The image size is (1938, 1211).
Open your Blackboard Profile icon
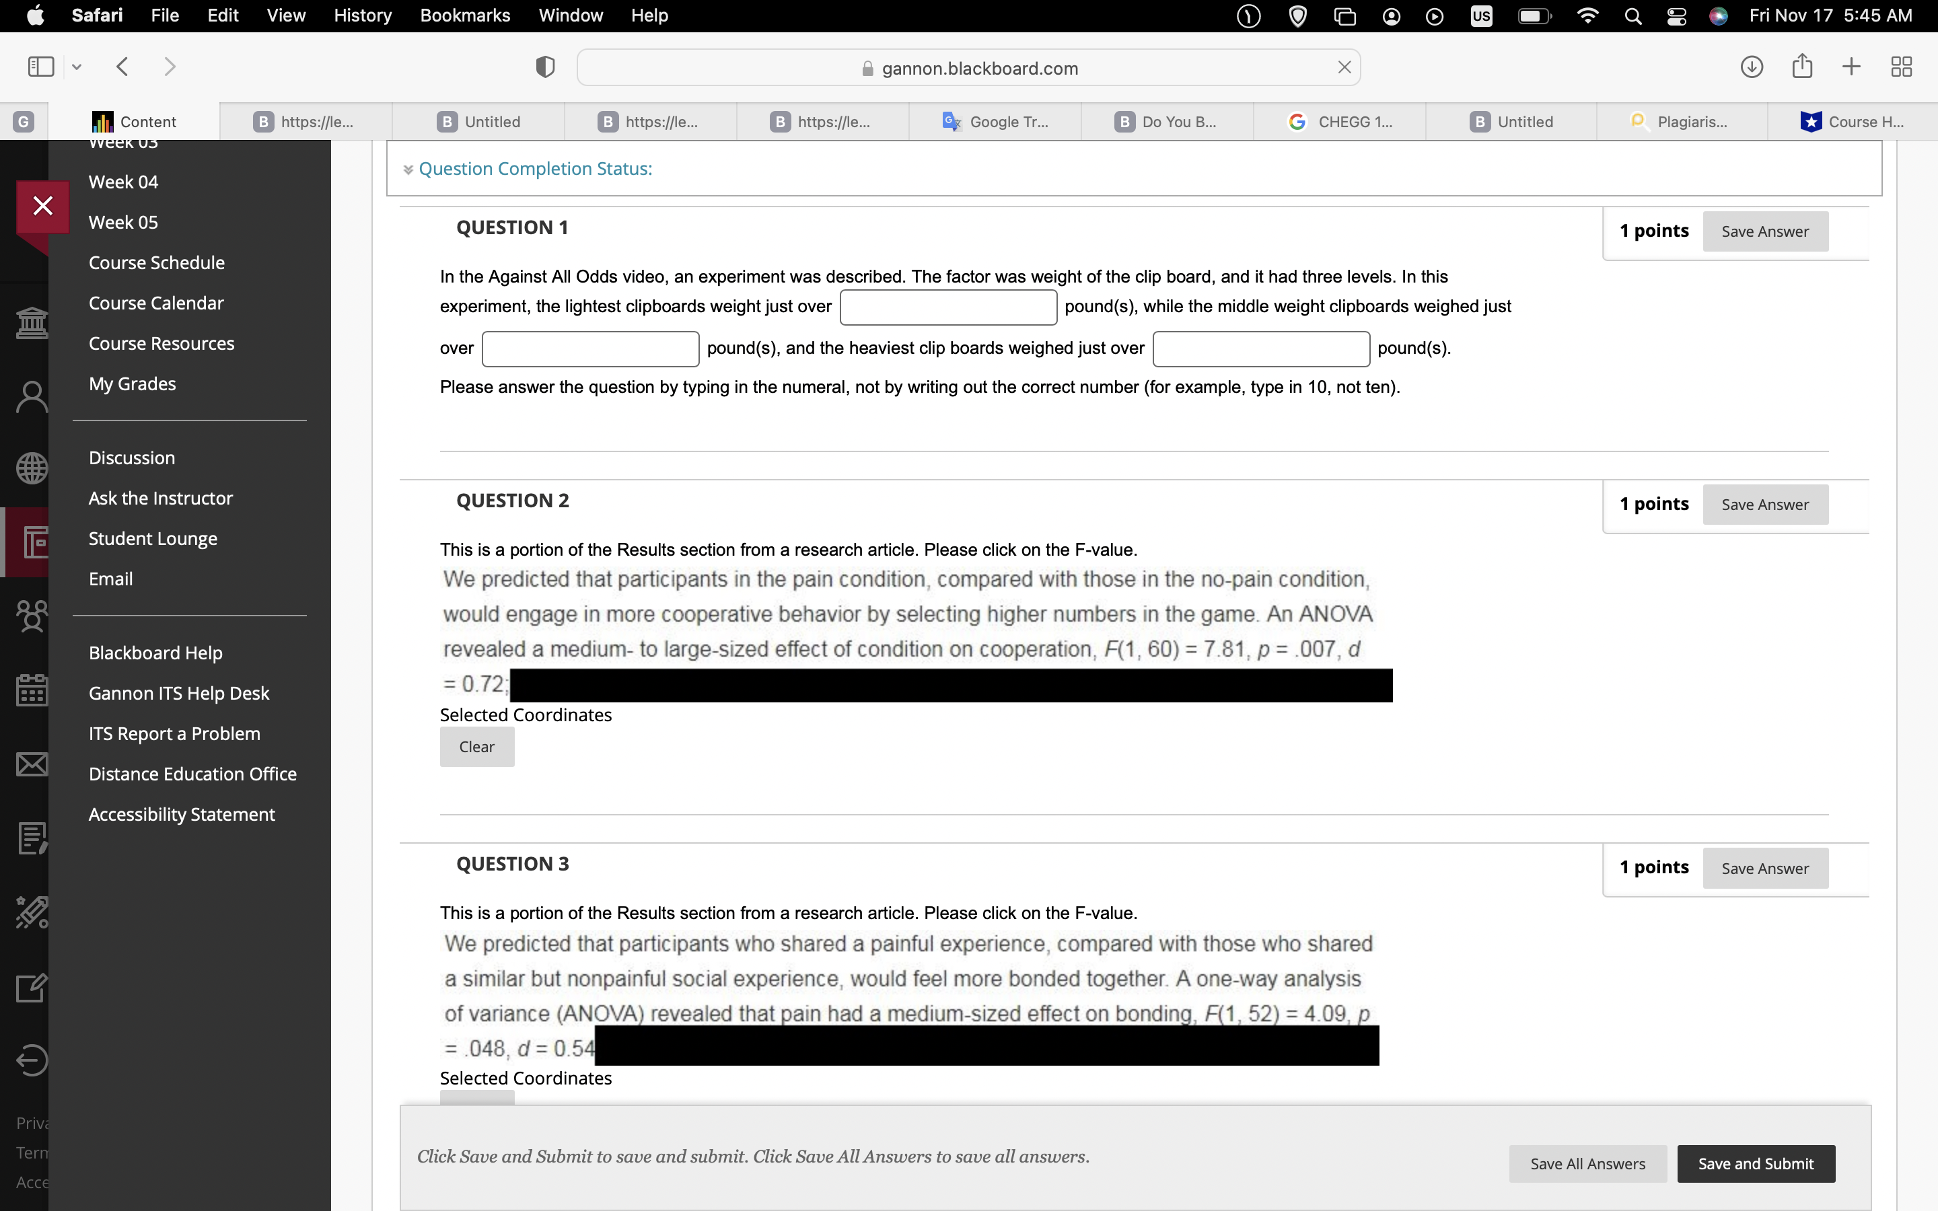(x=31, y=396)
